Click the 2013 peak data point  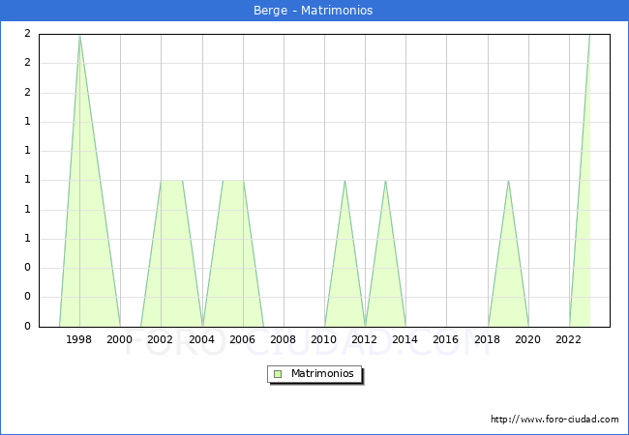coord(385,181)
